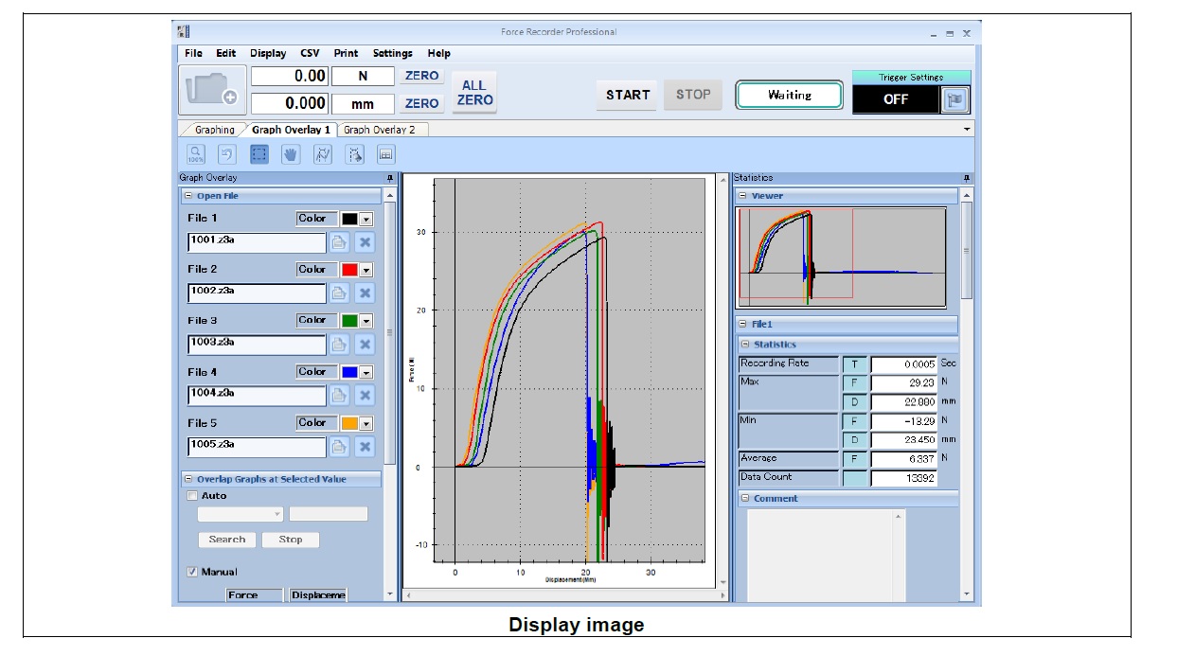Click the ALL ZERO button

point(473,93)
